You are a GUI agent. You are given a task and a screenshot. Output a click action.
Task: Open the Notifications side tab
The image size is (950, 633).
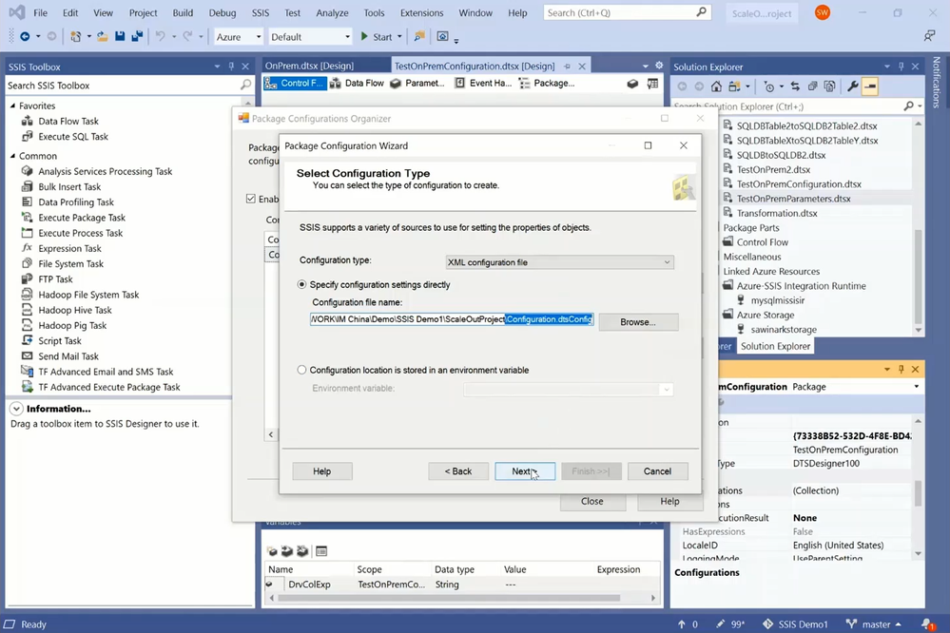click(937, 83)
